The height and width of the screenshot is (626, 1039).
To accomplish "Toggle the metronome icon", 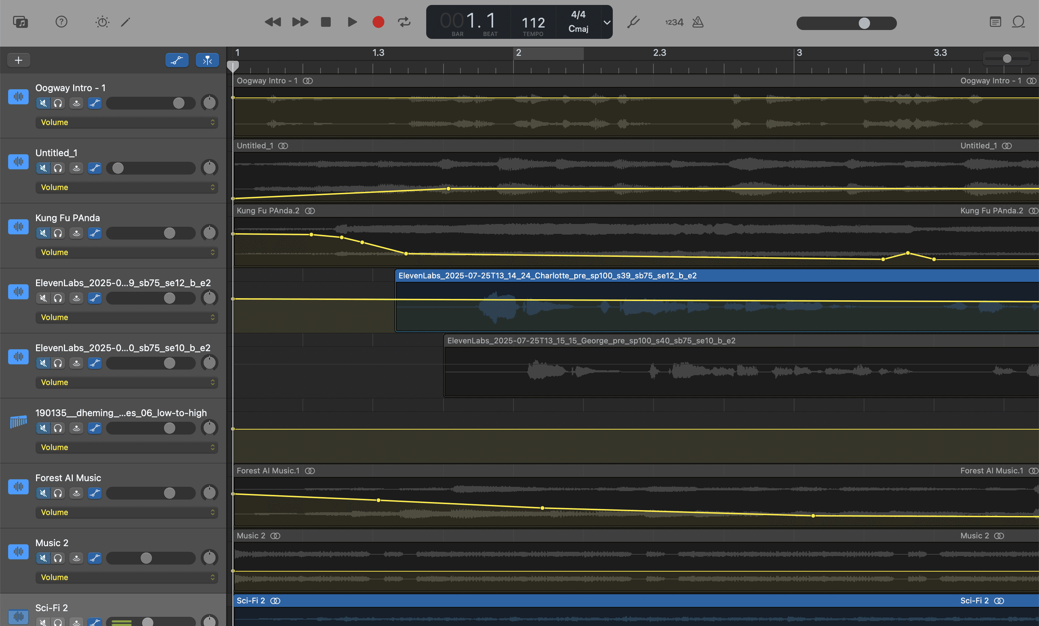I will (x=698, y=22).
